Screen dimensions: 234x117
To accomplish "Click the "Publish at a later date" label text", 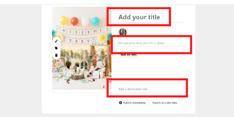I will click(x=165, y=103).
